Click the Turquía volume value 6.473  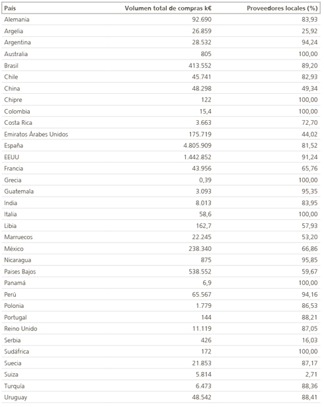point(204,386)
